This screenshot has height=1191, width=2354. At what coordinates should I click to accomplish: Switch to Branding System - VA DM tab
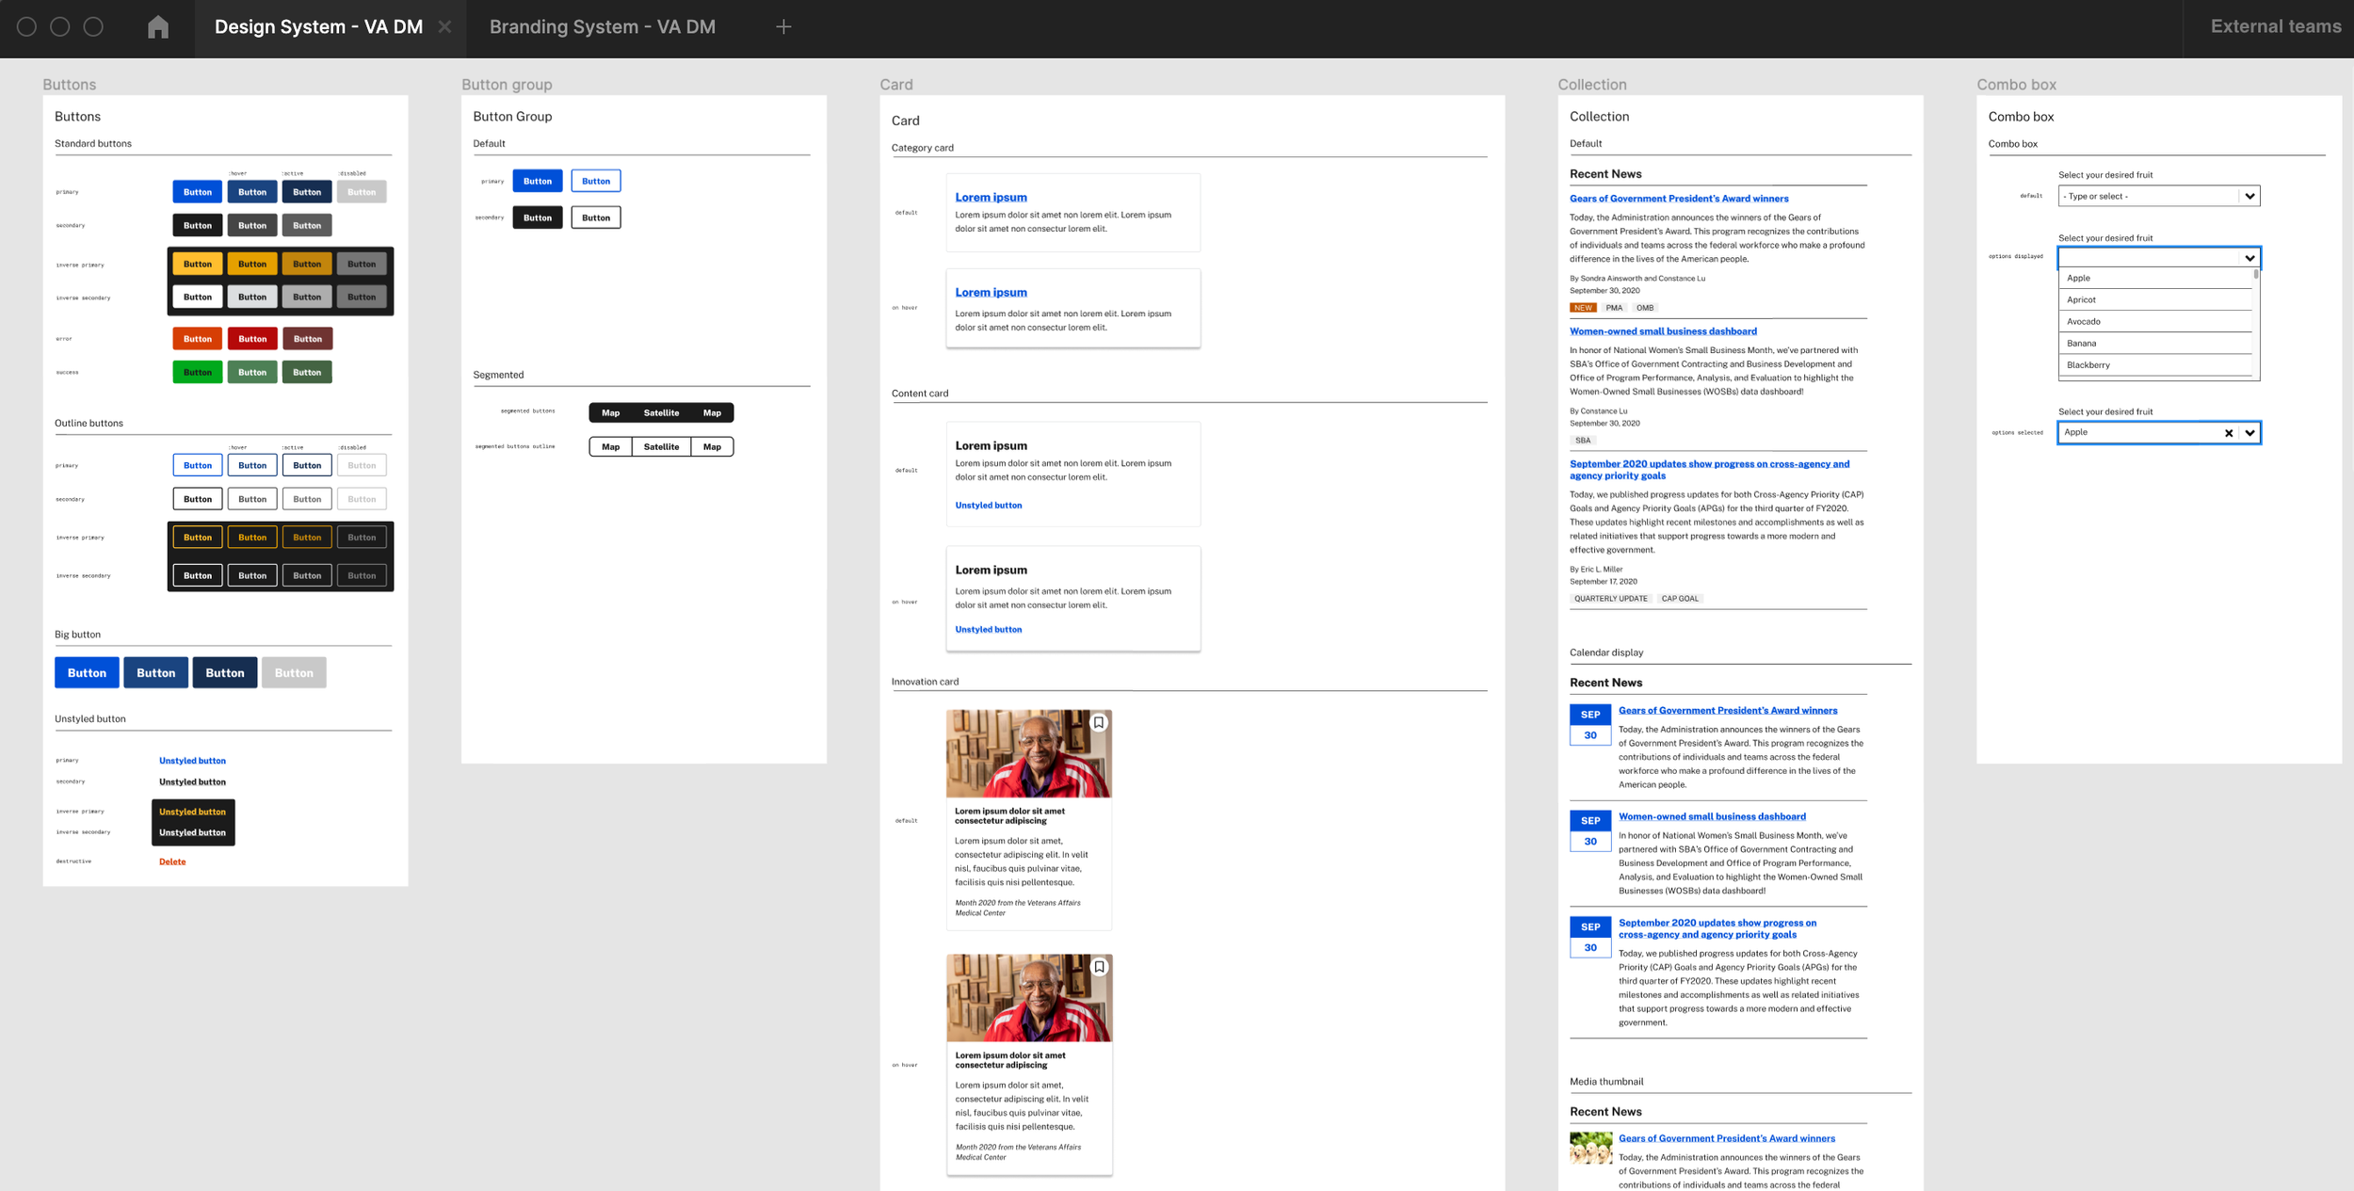tap(602, 27)
